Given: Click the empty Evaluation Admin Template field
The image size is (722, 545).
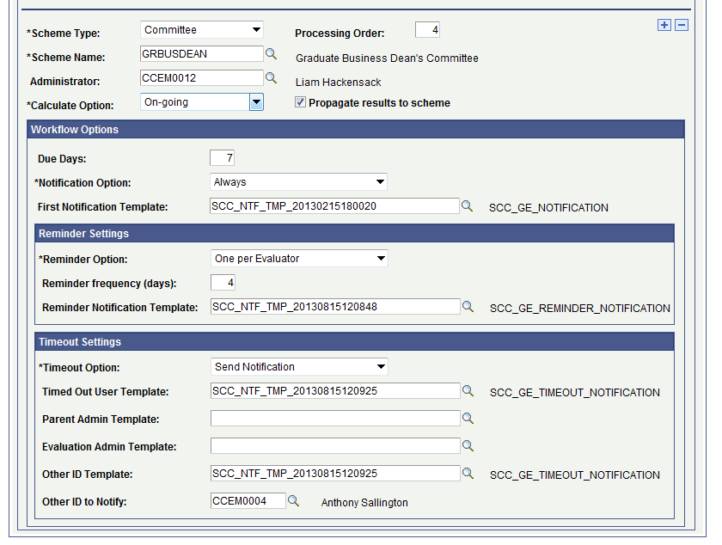Looking at the screenshot, I should (335, 446).
